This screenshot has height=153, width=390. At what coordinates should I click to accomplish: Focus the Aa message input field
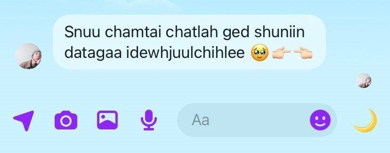click(x=257, y=120)
